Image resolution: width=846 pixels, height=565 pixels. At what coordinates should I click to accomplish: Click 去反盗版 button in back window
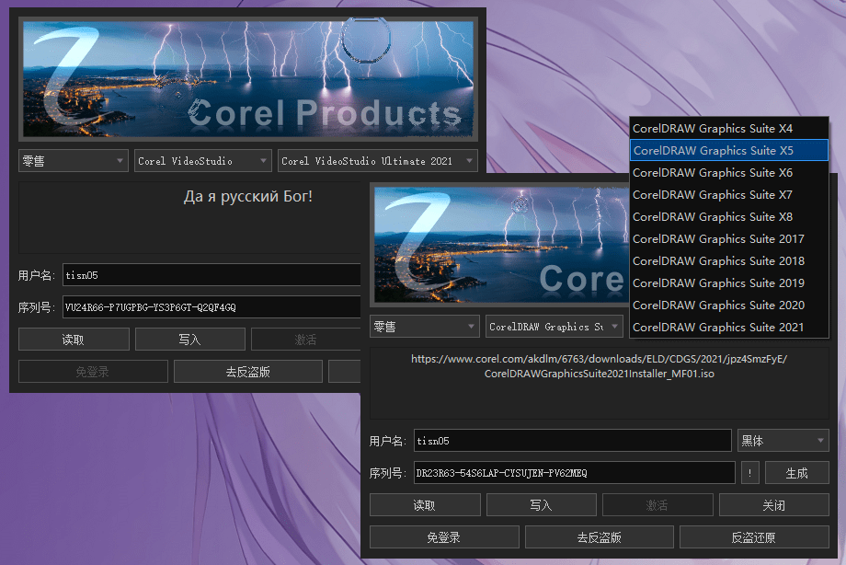248,372
